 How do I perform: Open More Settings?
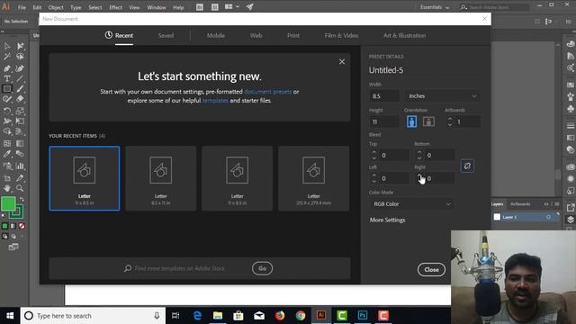click(387, 220)
